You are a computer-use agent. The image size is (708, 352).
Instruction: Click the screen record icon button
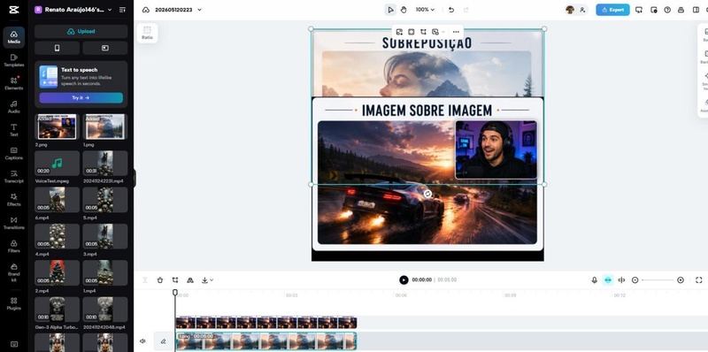(x=104, y=48)
